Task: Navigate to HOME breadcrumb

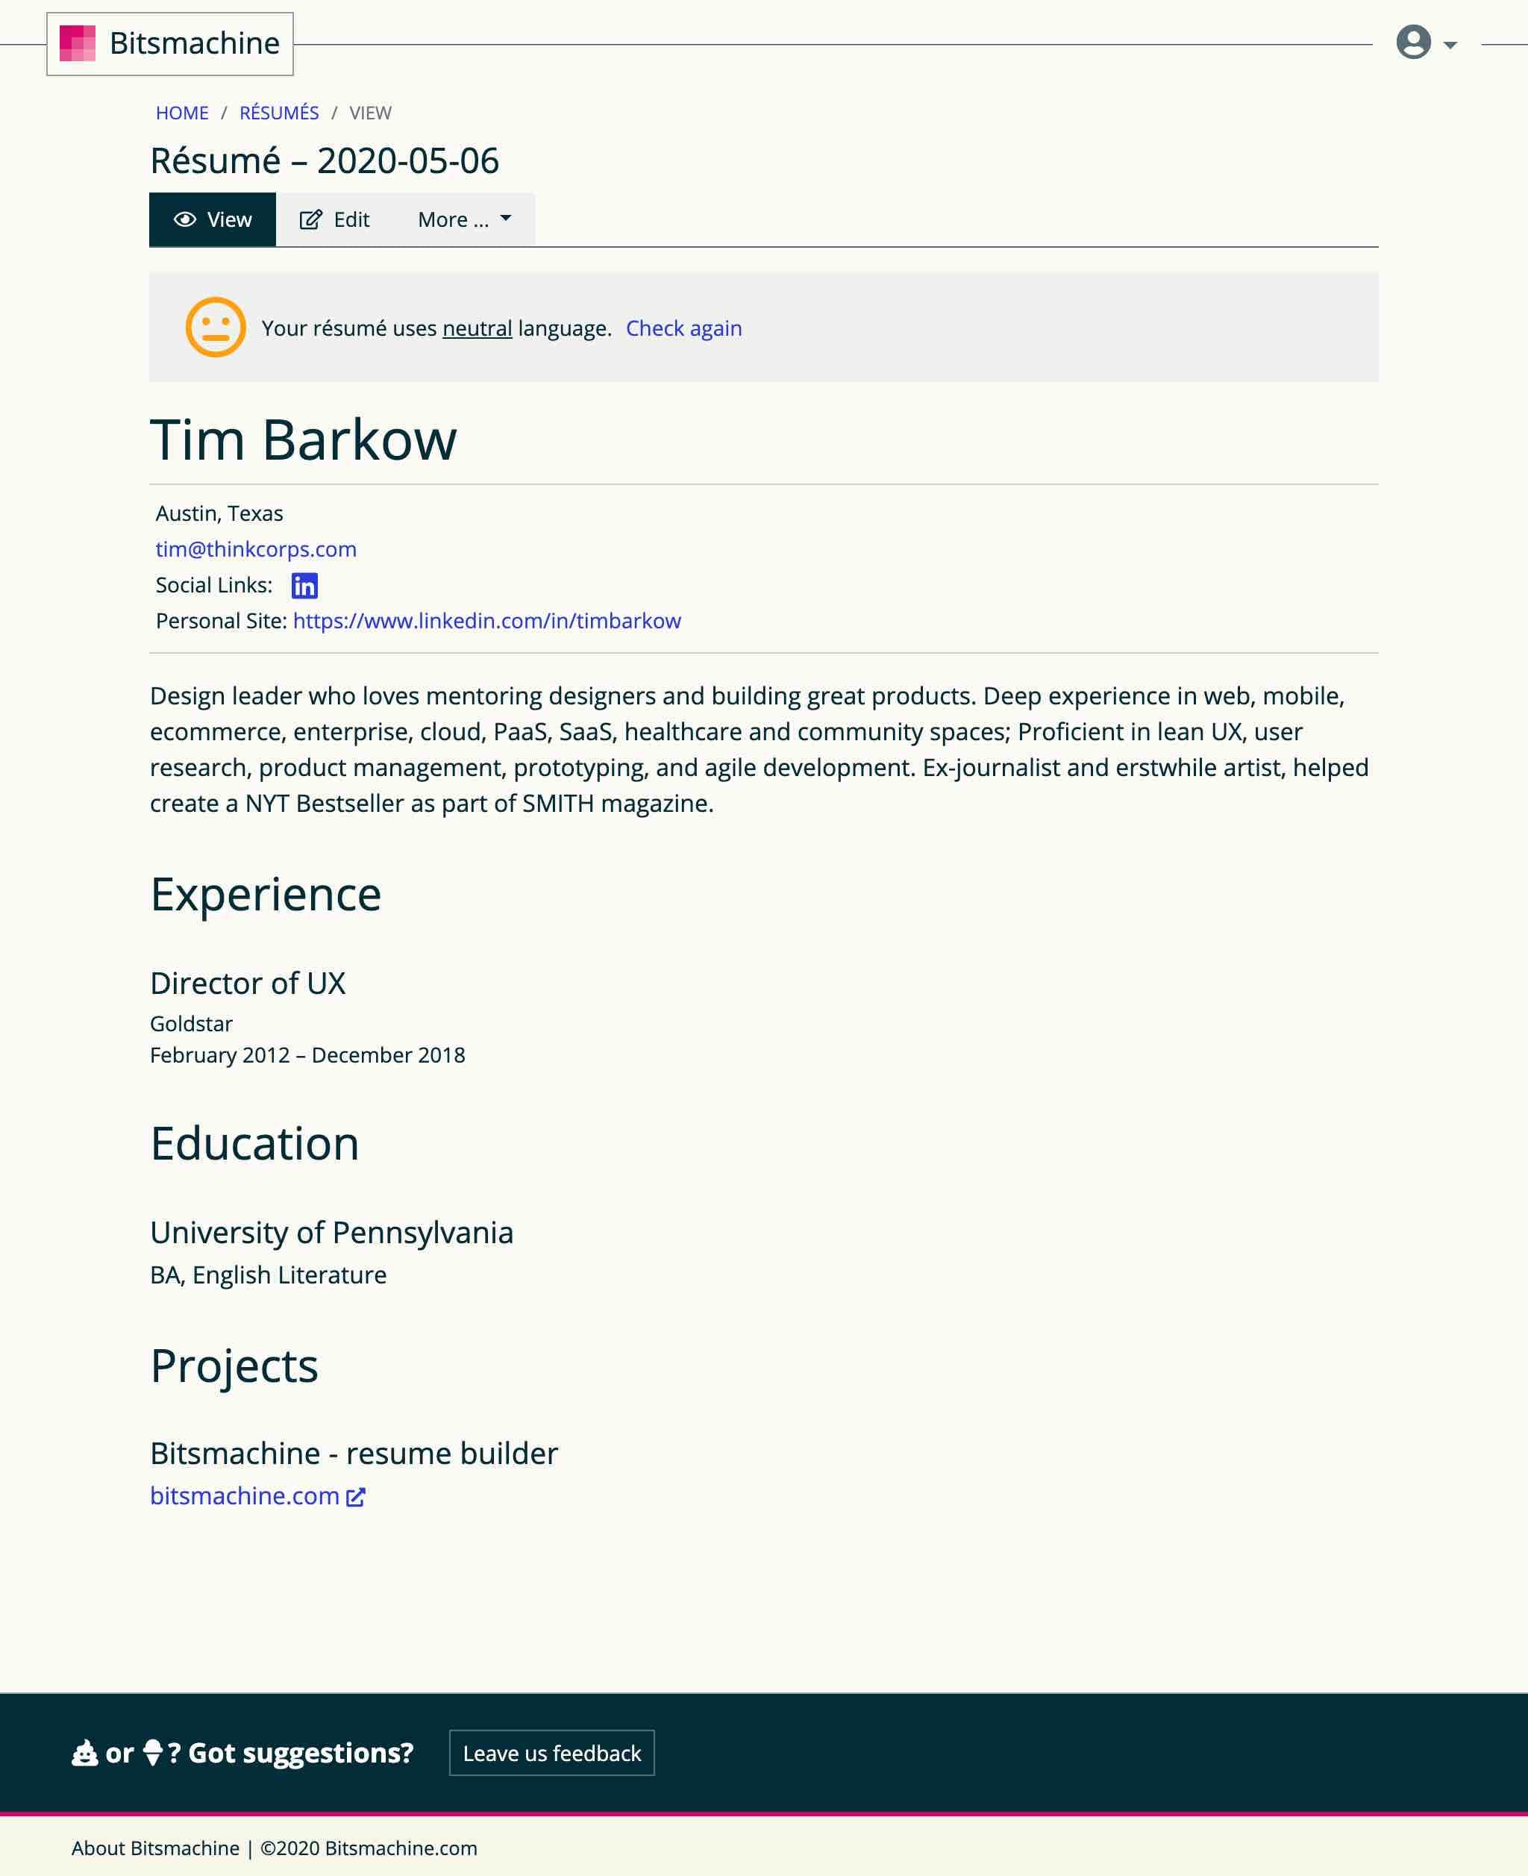Action: point(181,110)
